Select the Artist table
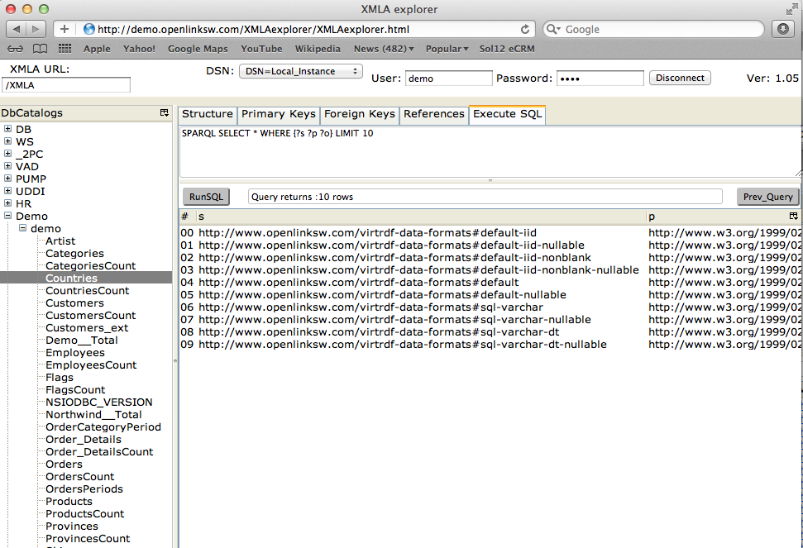This screenshot has height=548, width=803. tap(60, 241)
